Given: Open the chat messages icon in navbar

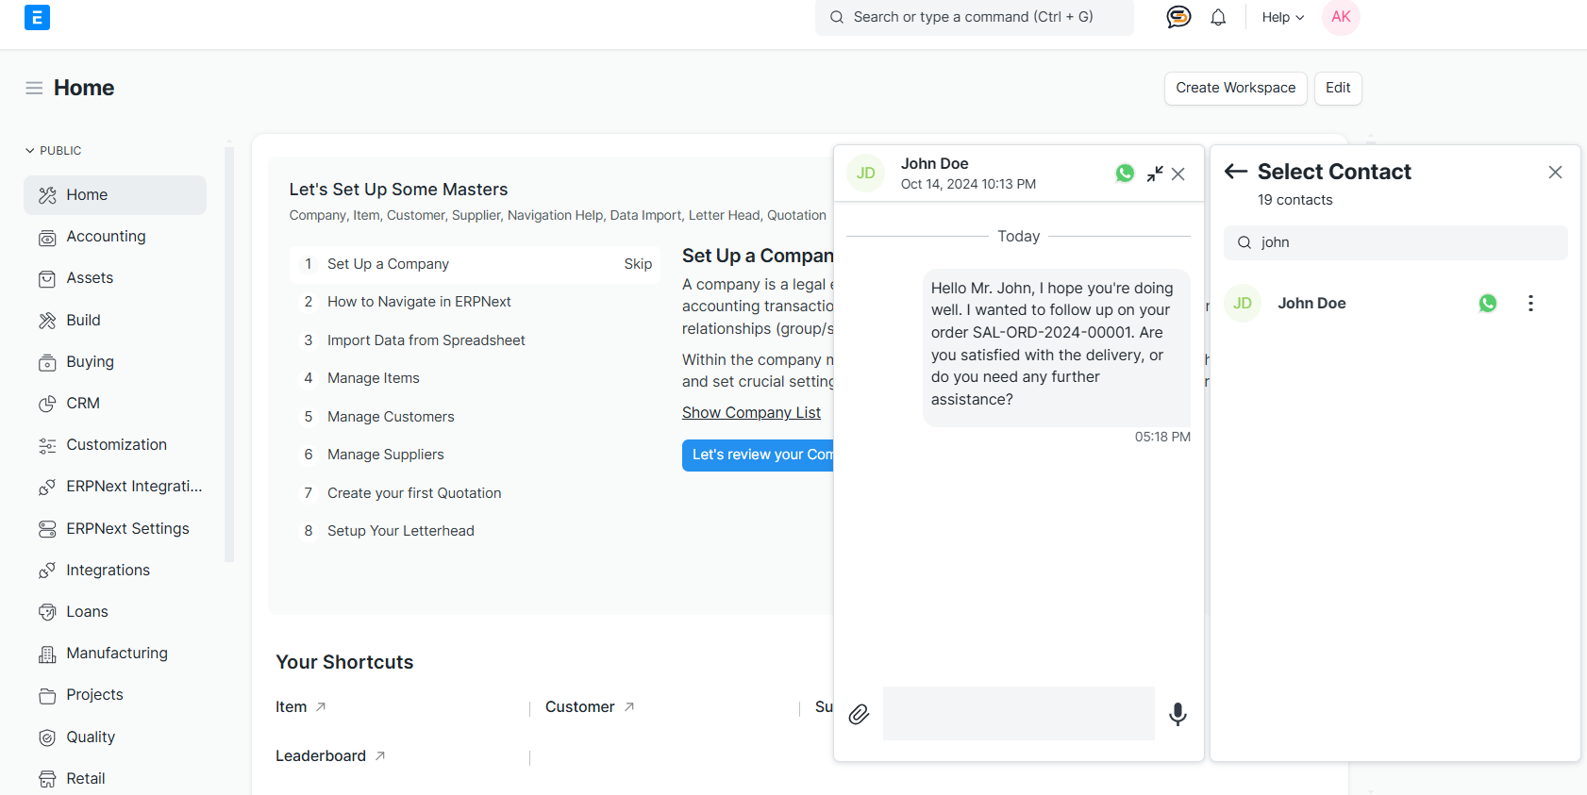Looking at the screenshot, I should pyautogui.click(x=1178, y=17).
